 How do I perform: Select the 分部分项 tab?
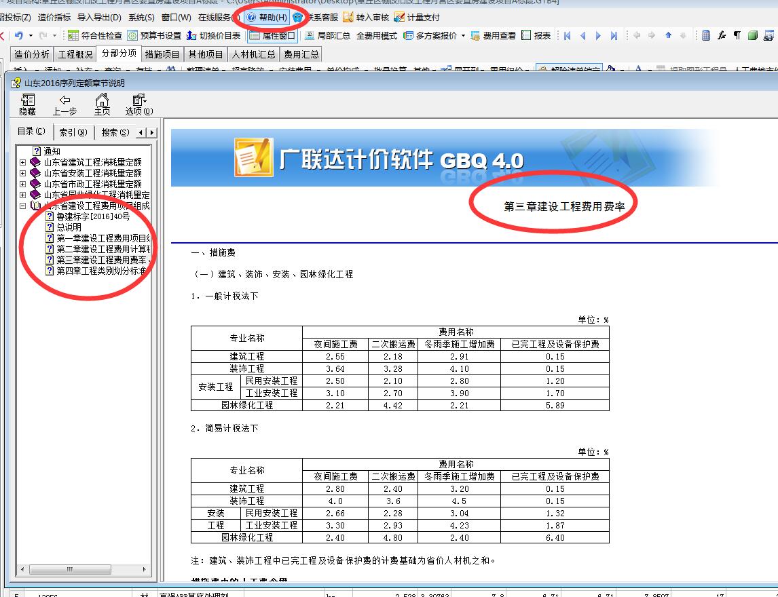(x=119, y=54)
